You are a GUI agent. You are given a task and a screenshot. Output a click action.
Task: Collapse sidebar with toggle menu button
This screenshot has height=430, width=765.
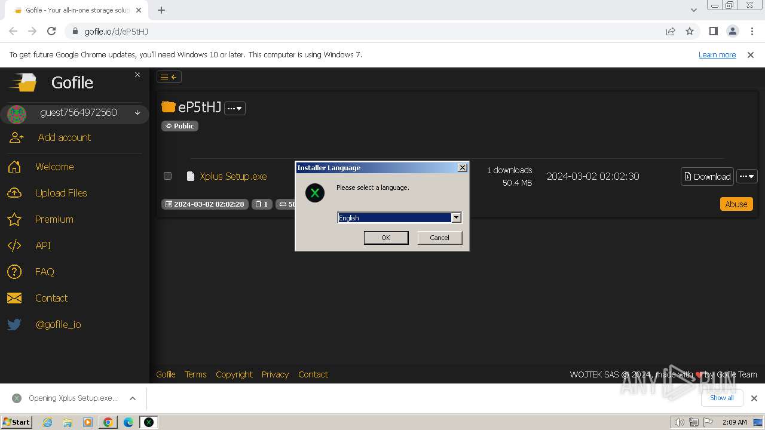[169, 76]
